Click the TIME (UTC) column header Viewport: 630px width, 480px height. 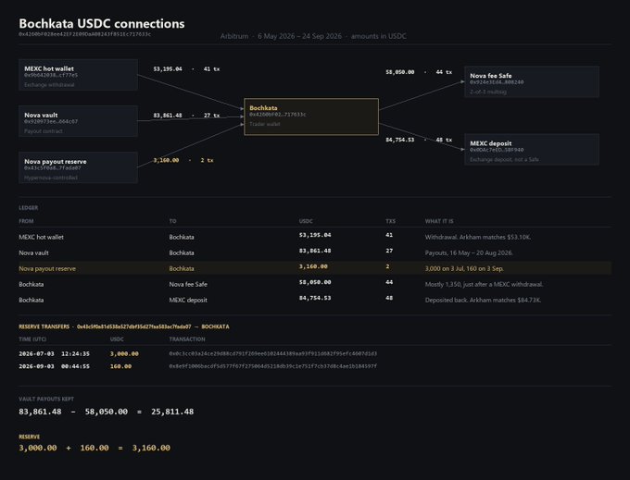point(32,339)
